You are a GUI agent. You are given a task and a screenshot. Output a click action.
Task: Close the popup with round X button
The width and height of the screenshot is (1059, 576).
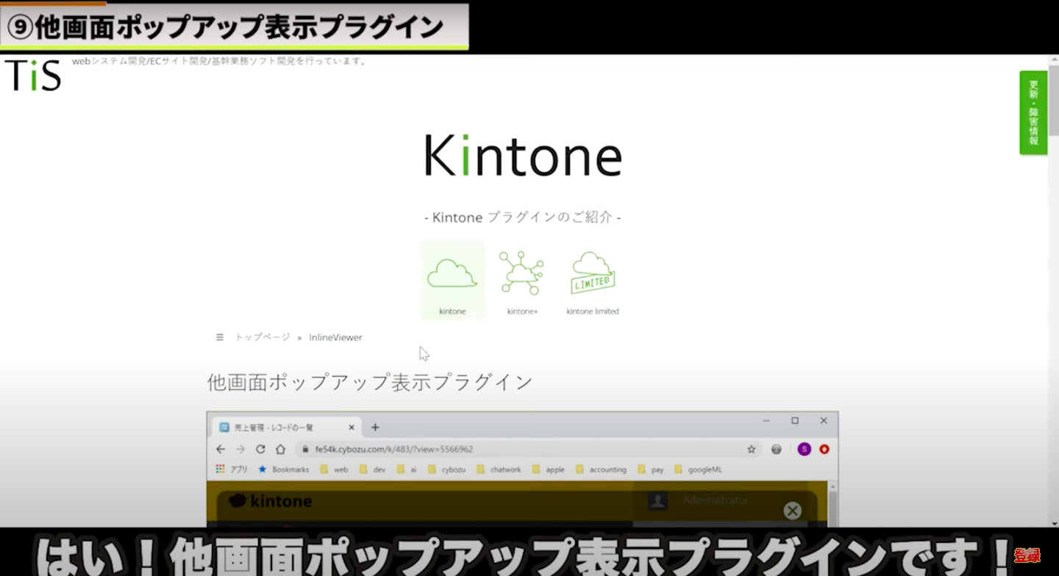point(792,511)
